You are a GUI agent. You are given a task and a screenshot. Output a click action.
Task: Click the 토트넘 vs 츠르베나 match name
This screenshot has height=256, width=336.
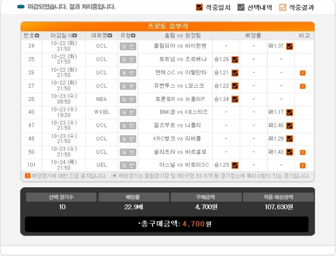[183, 59]
